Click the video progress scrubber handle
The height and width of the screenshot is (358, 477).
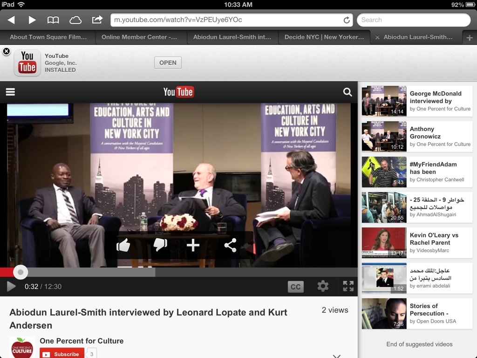20,272
